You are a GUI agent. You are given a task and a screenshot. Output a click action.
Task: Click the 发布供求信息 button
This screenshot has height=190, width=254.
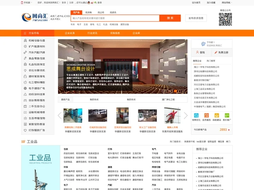pos(196,18)
